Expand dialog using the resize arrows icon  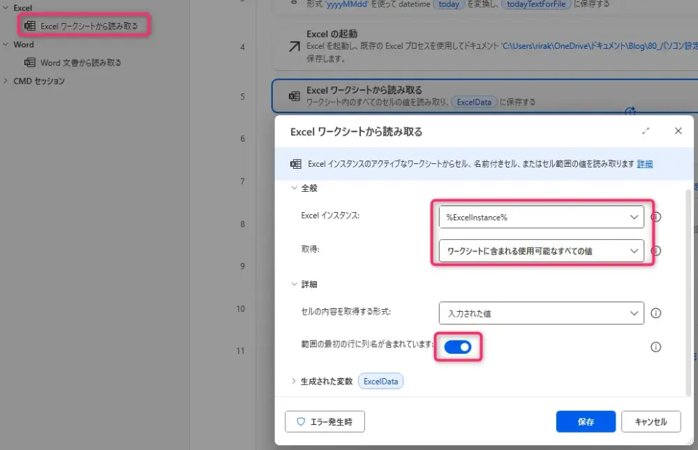pos(646,131)
